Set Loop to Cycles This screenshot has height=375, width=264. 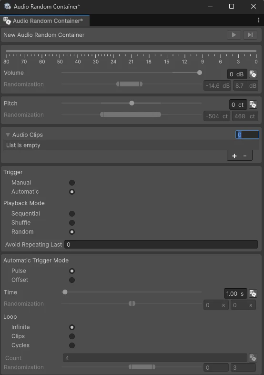coord(72,345)
